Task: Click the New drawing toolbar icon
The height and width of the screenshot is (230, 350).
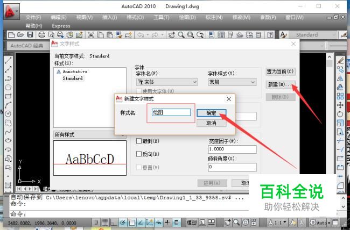Action: click(x=11, y=35)
